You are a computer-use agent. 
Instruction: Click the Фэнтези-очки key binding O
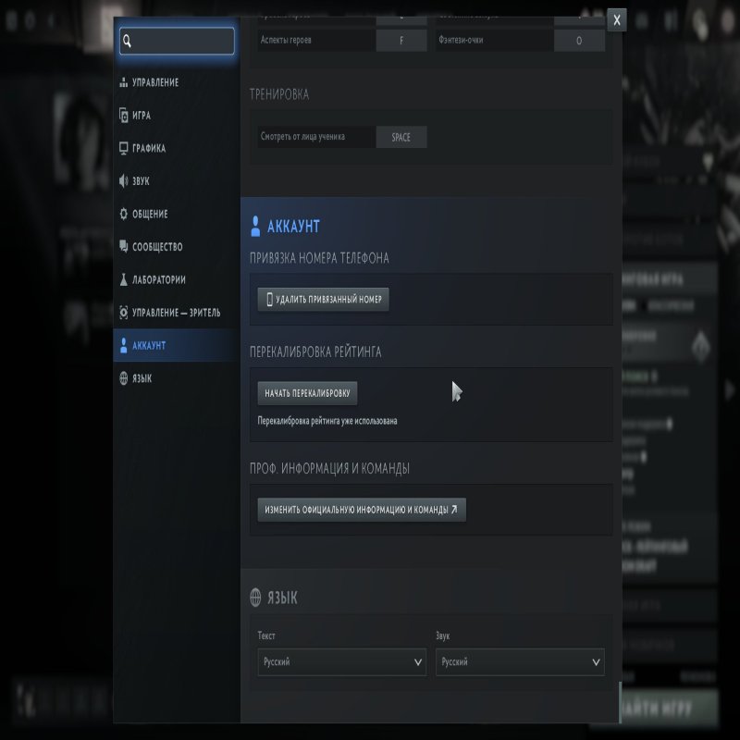[x=579, y=41]
